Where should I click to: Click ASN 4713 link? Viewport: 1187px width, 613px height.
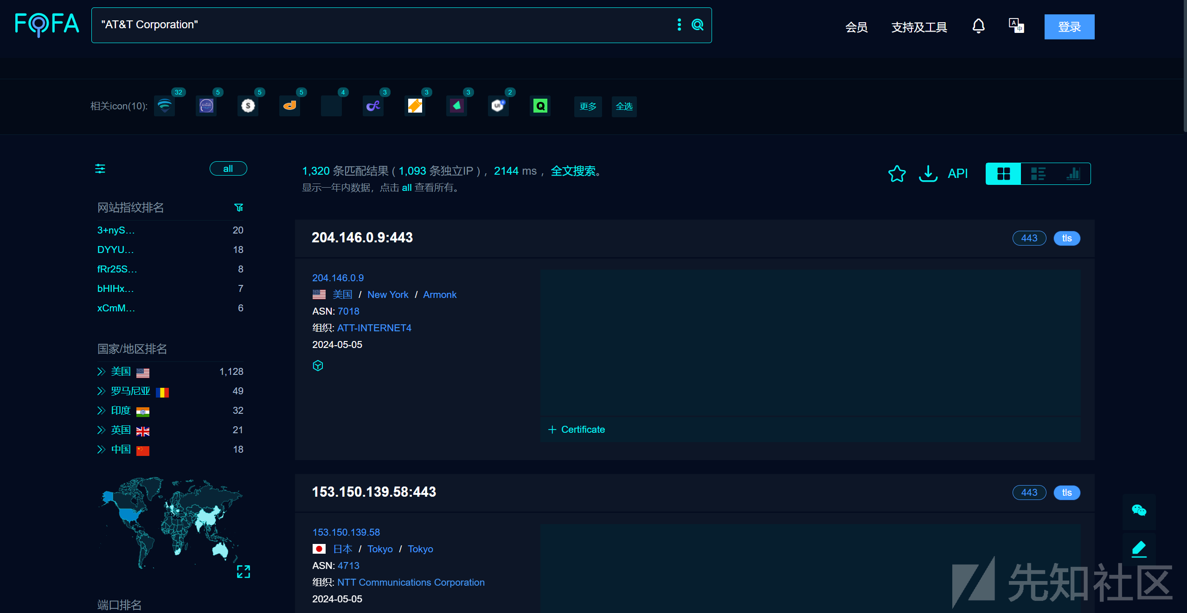pyautogui.click(x=348, y=566)
